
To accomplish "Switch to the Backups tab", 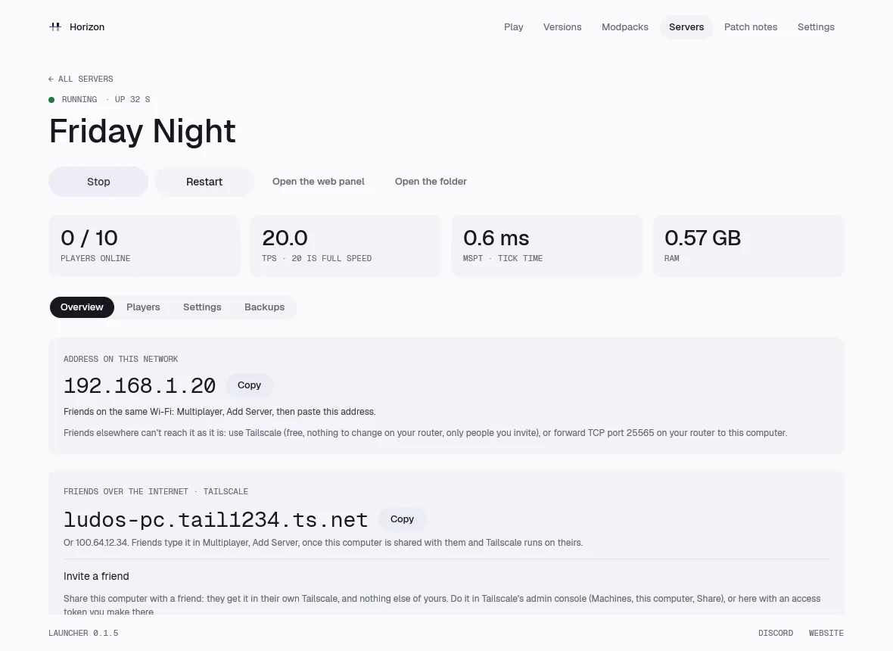I will point(264,307).
